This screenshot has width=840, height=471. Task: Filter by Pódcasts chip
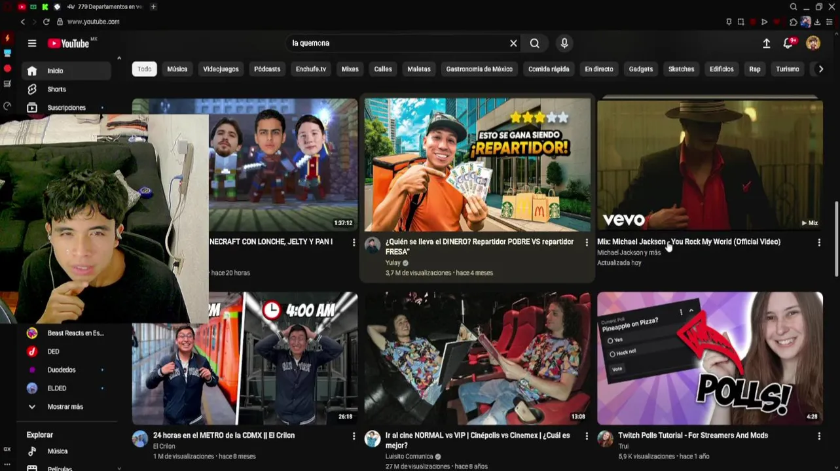pos(267,69)
